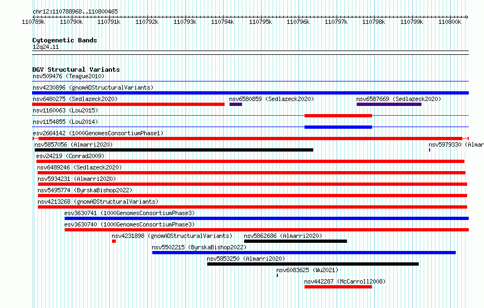Open the esv24219 (Conrad2009) label
484x308 pixels.
tap(70, 156)
